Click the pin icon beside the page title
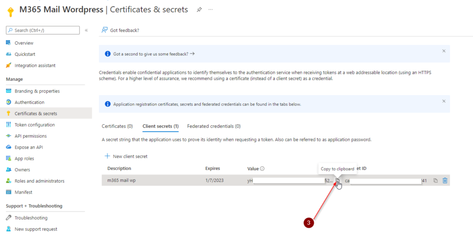 click(x=199, y=9)
